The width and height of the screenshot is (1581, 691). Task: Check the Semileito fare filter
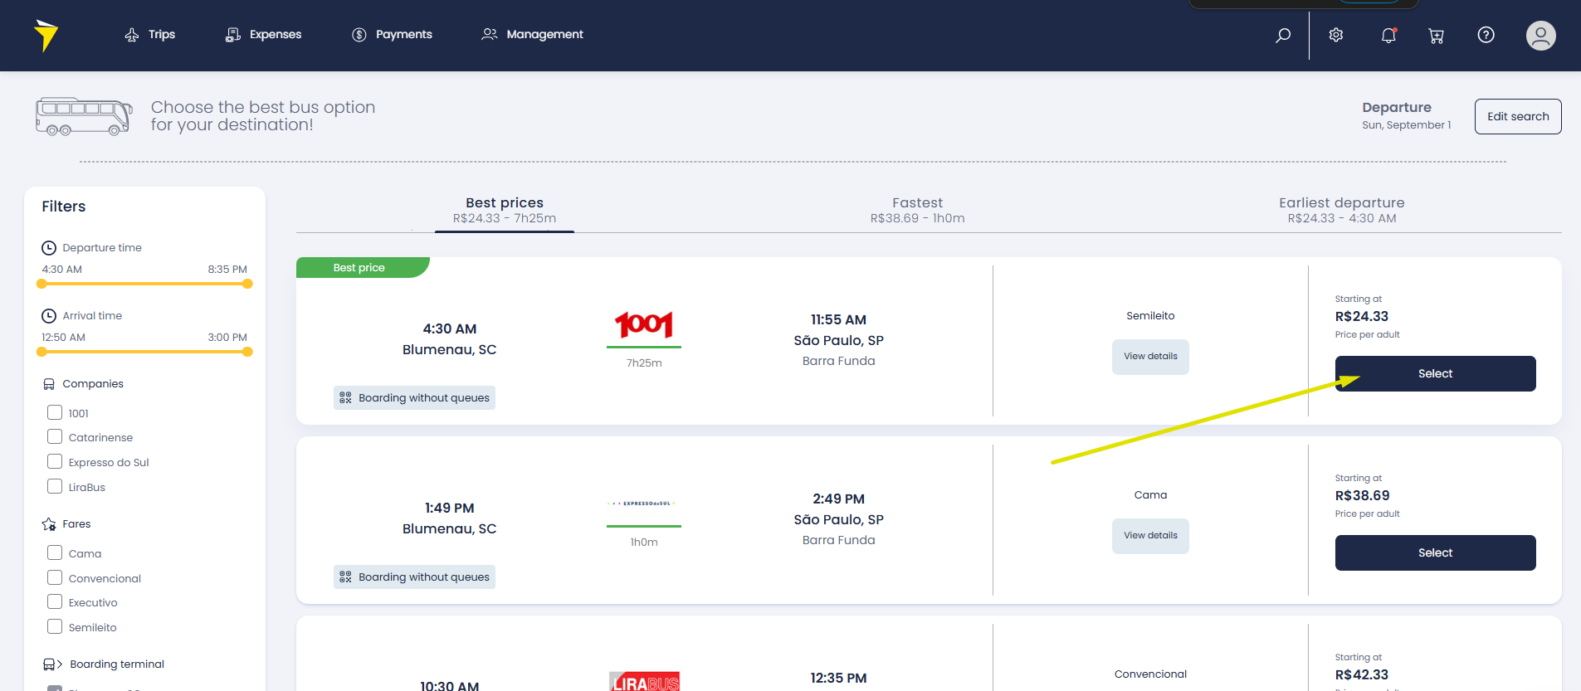(55, 626)
